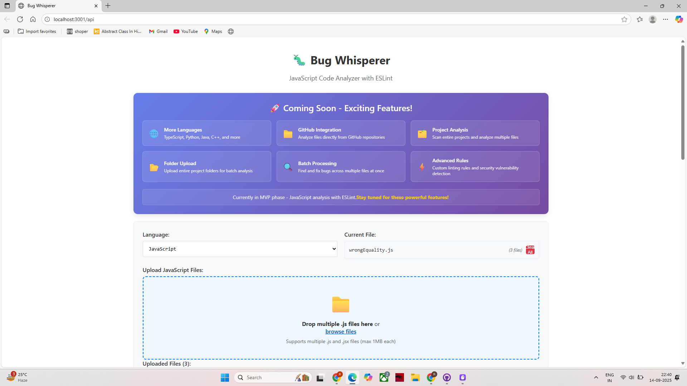This screenshot has height=386, width=687.
Task: Click the yellow folder icon in drop zone
Action: [x=341, y=305]
